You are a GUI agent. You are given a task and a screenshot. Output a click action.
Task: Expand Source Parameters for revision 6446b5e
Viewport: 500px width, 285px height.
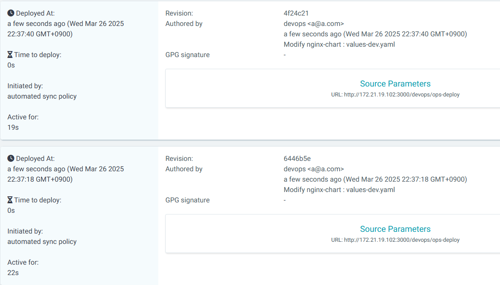[395, 229]
